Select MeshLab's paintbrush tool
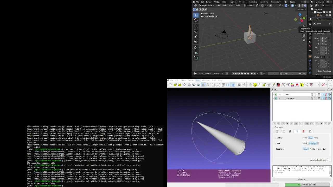The height and width of the screenshot is (187, 333). [274, 85]
